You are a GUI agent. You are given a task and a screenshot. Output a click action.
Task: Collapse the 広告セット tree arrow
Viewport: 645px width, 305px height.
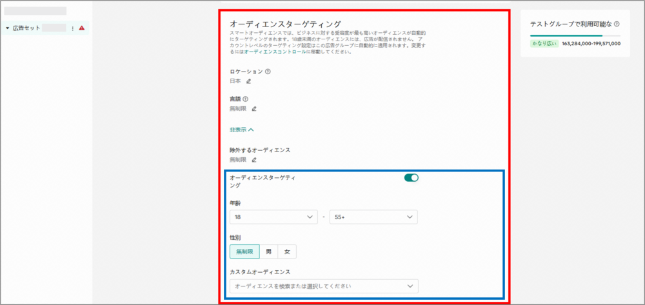tap(7, 28)
